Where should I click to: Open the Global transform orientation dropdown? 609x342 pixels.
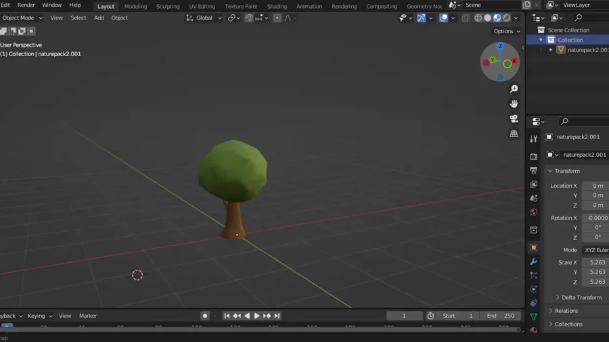tap(204, 18)
